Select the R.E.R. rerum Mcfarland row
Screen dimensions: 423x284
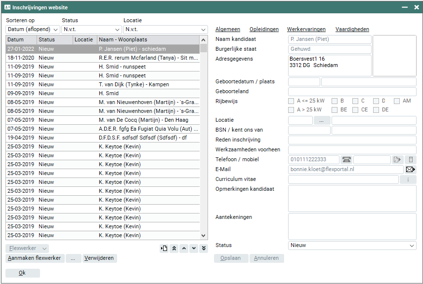point(148,58)
